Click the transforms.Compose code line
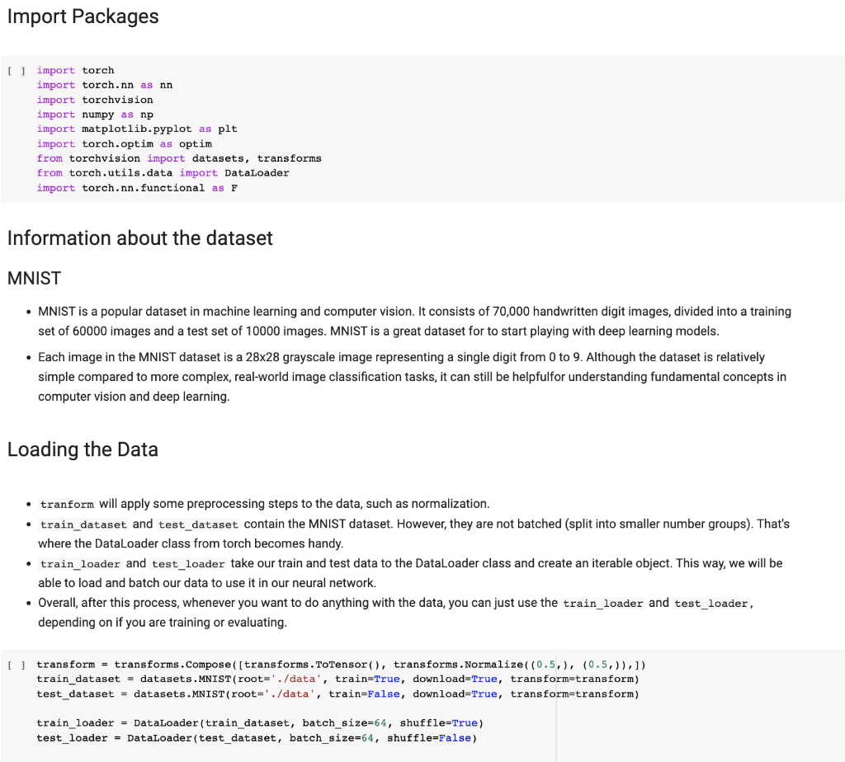Screen dimensions: 845x762 click(341, 665)
